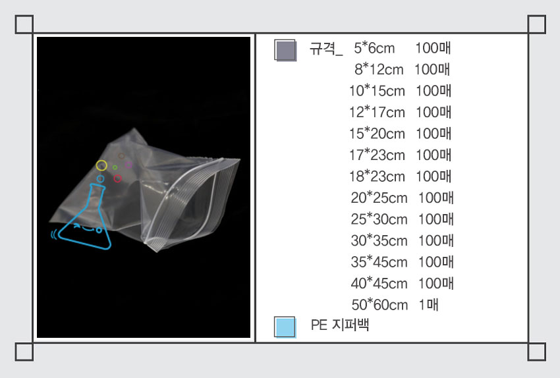Click the light blue square beside PE 지퍼백
This screenshot has height=378, width=560.
tap(285, 327)
